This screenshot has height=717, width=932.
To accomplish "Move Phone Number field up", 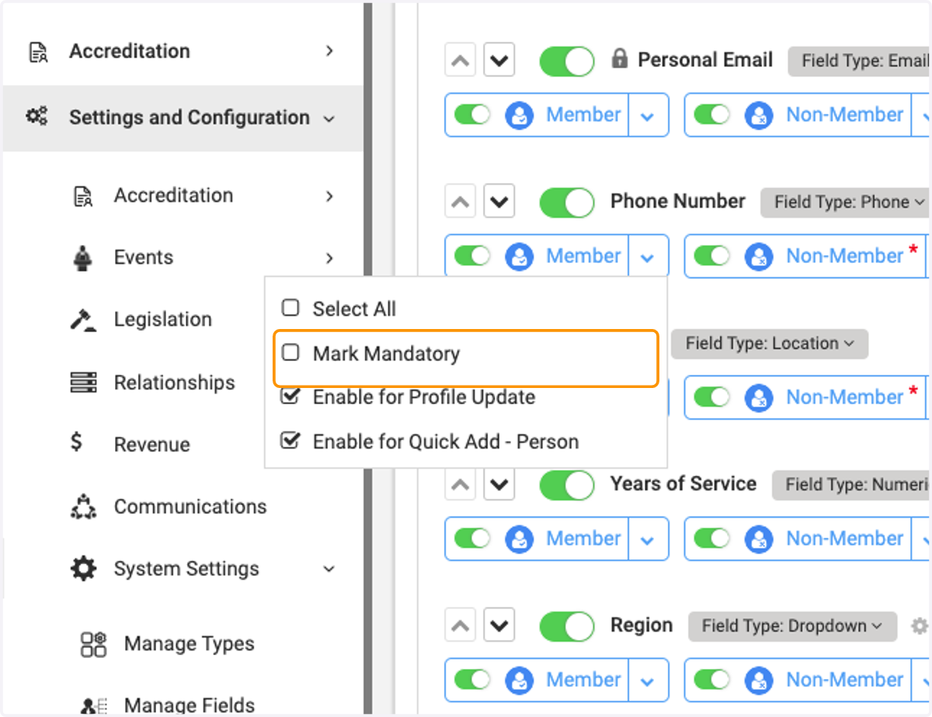I will click(461, 202).
